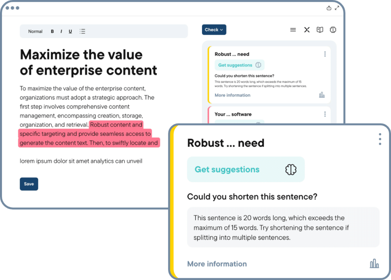Click the X icon next to the menu
Screen dimensions: 391x280
(307, 29)
